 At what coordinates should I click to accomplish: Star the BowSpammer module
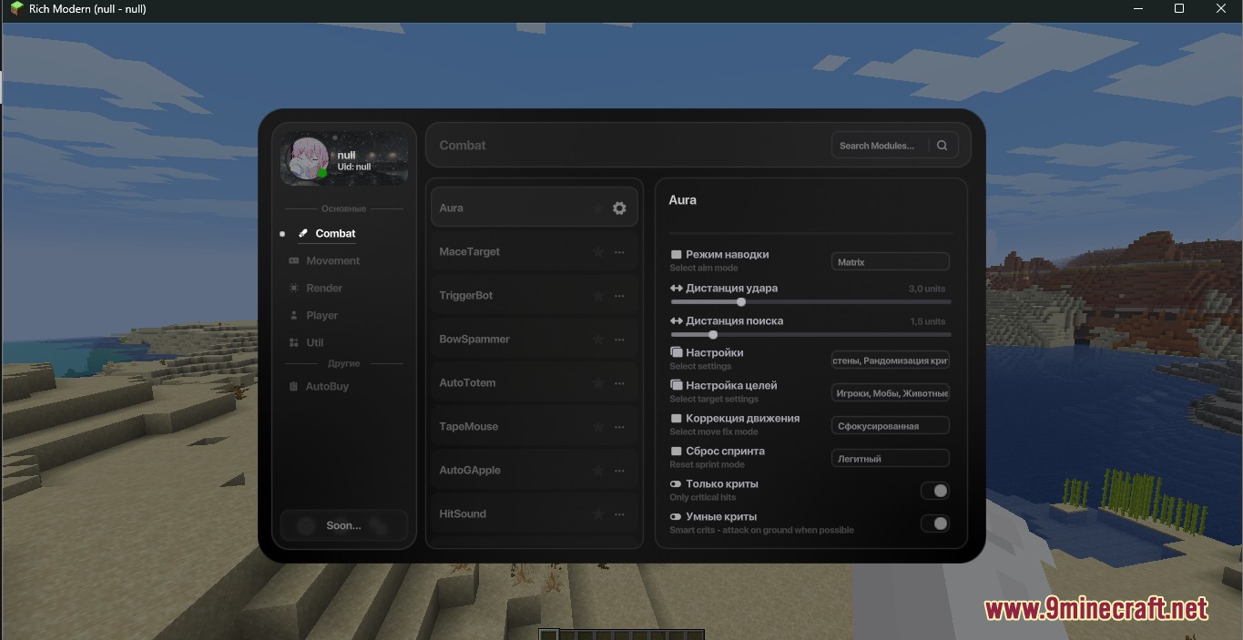tap(598, 340)
